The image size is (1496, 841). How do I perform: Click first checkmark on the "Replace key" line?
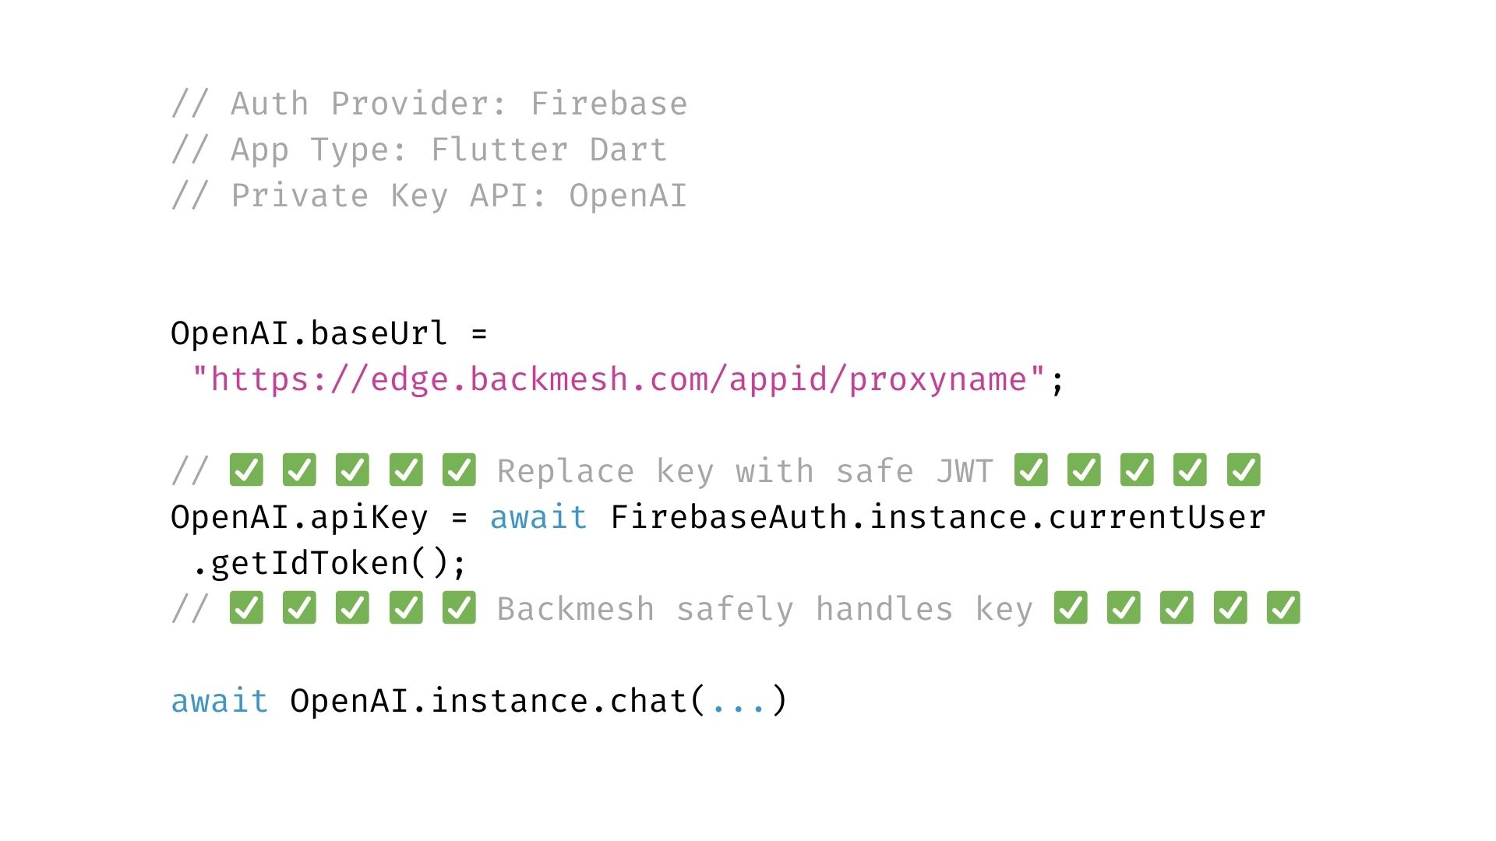(x=246, y=470)
